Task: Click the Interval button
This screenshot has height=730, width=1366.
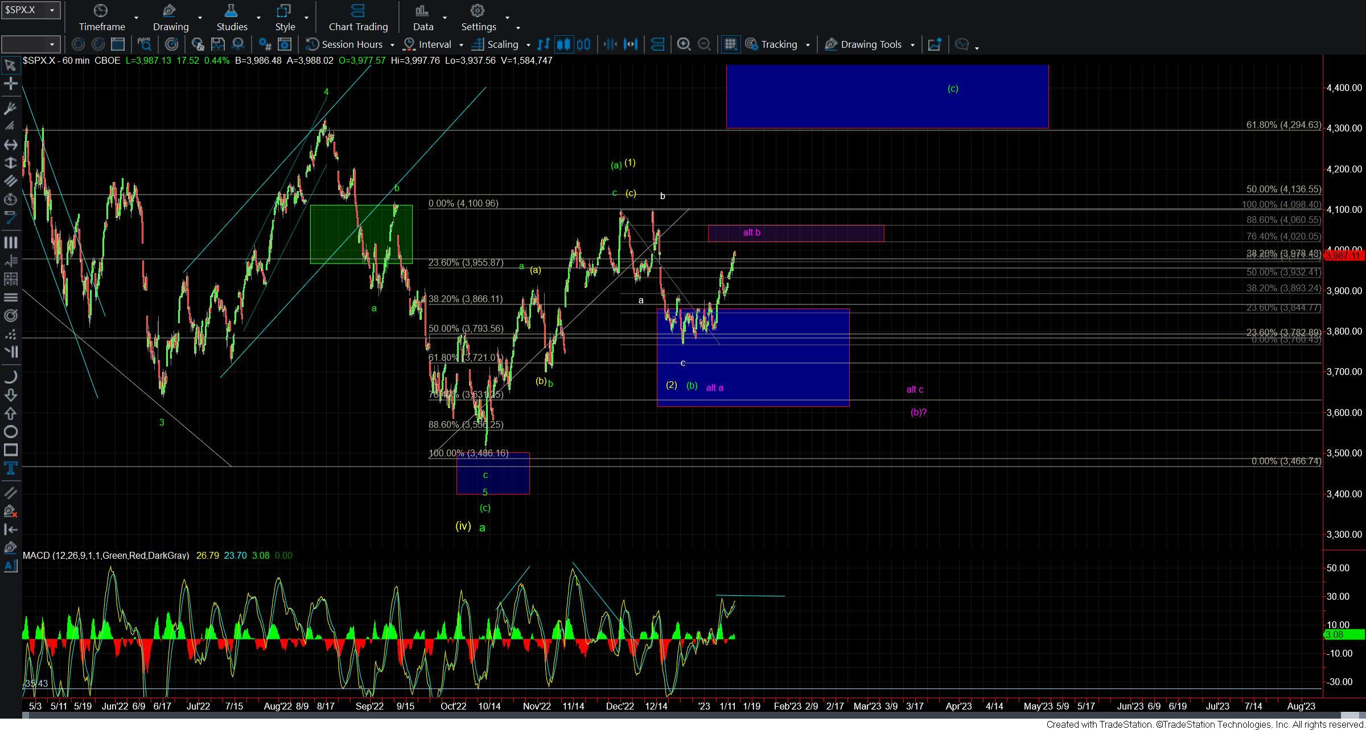Action: [428, 44]
